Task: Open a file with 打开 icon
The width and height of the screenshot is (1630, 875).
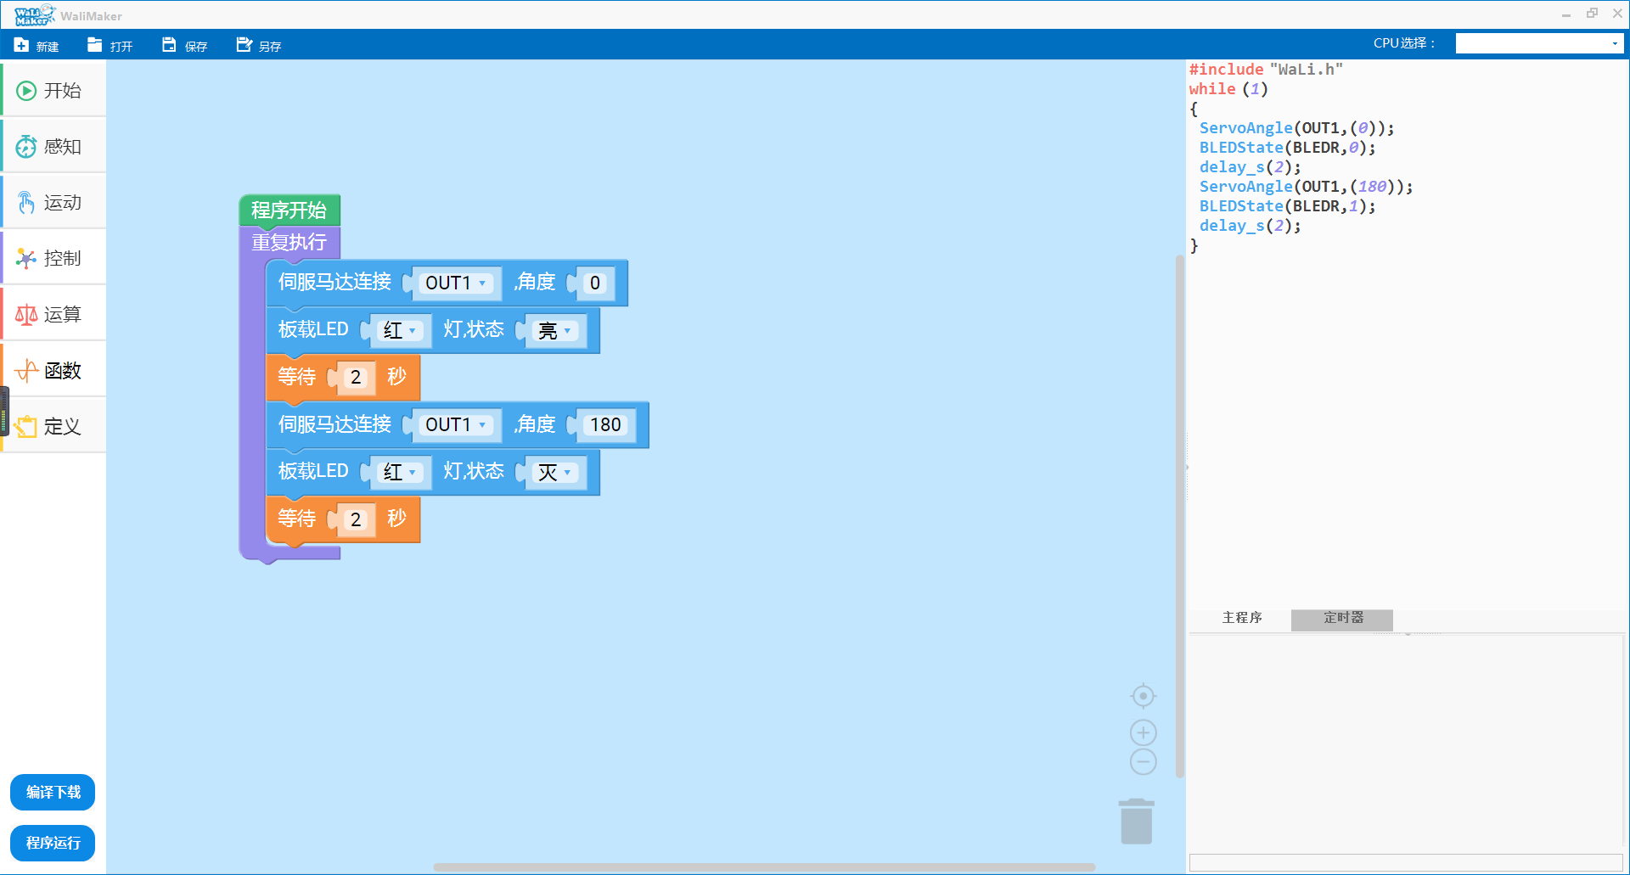Action: [95, 45]
